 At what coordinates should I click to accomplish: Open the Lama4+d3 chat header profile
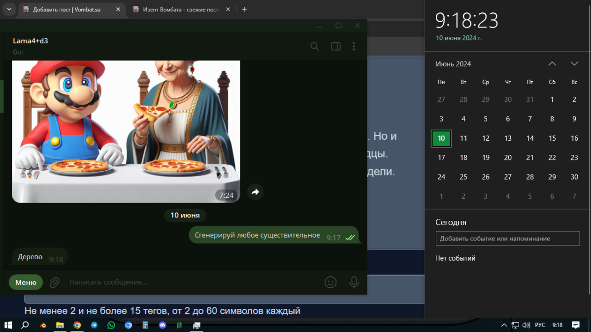click(31, 46)
